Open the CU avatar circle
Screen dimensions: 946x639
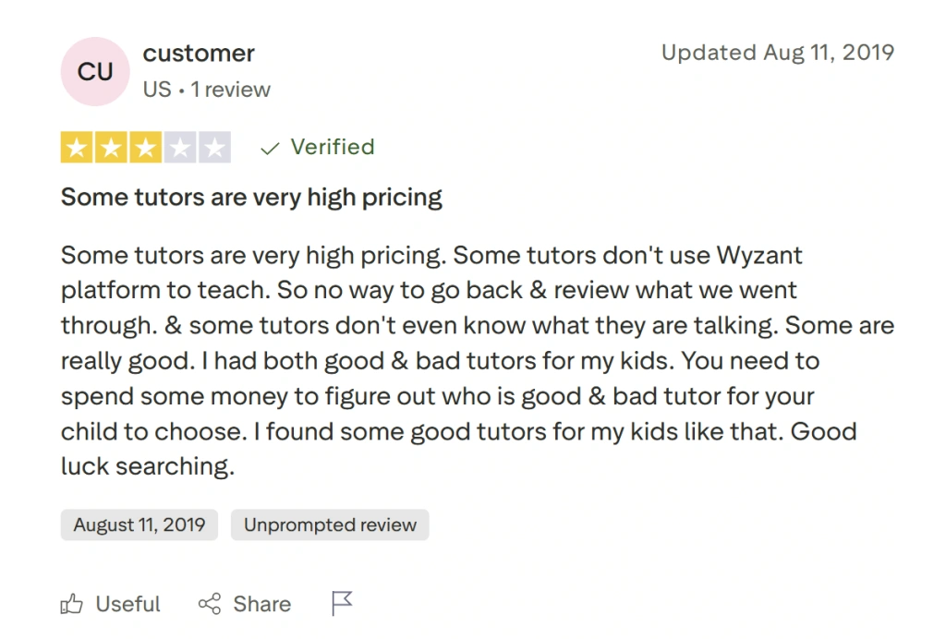pyautogui.click(x=95, y=71)
